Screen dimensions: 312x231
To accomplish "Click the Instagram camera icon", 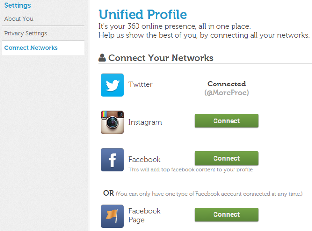I will point(112,122).
